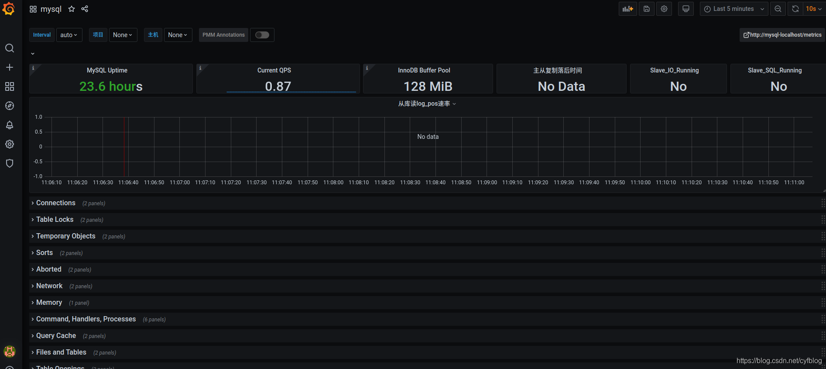Open the Grafana home logo
The height and width of the screenshot is (369, 826).
coord(9,9)
